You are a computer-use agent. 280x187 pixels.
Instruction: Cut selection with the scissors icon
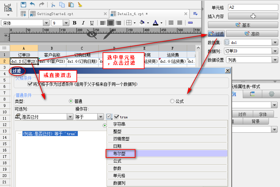coord(53,5)
